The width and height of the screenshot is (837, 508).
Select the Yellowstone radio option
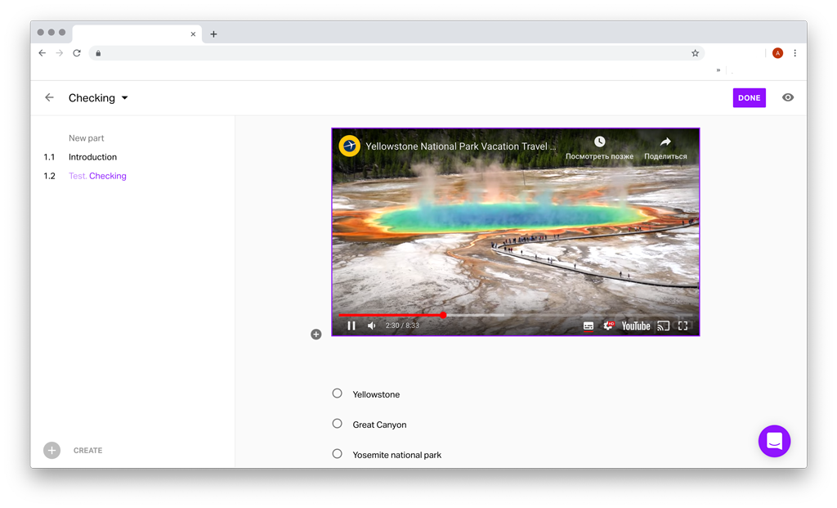click(x=337, y=393)
